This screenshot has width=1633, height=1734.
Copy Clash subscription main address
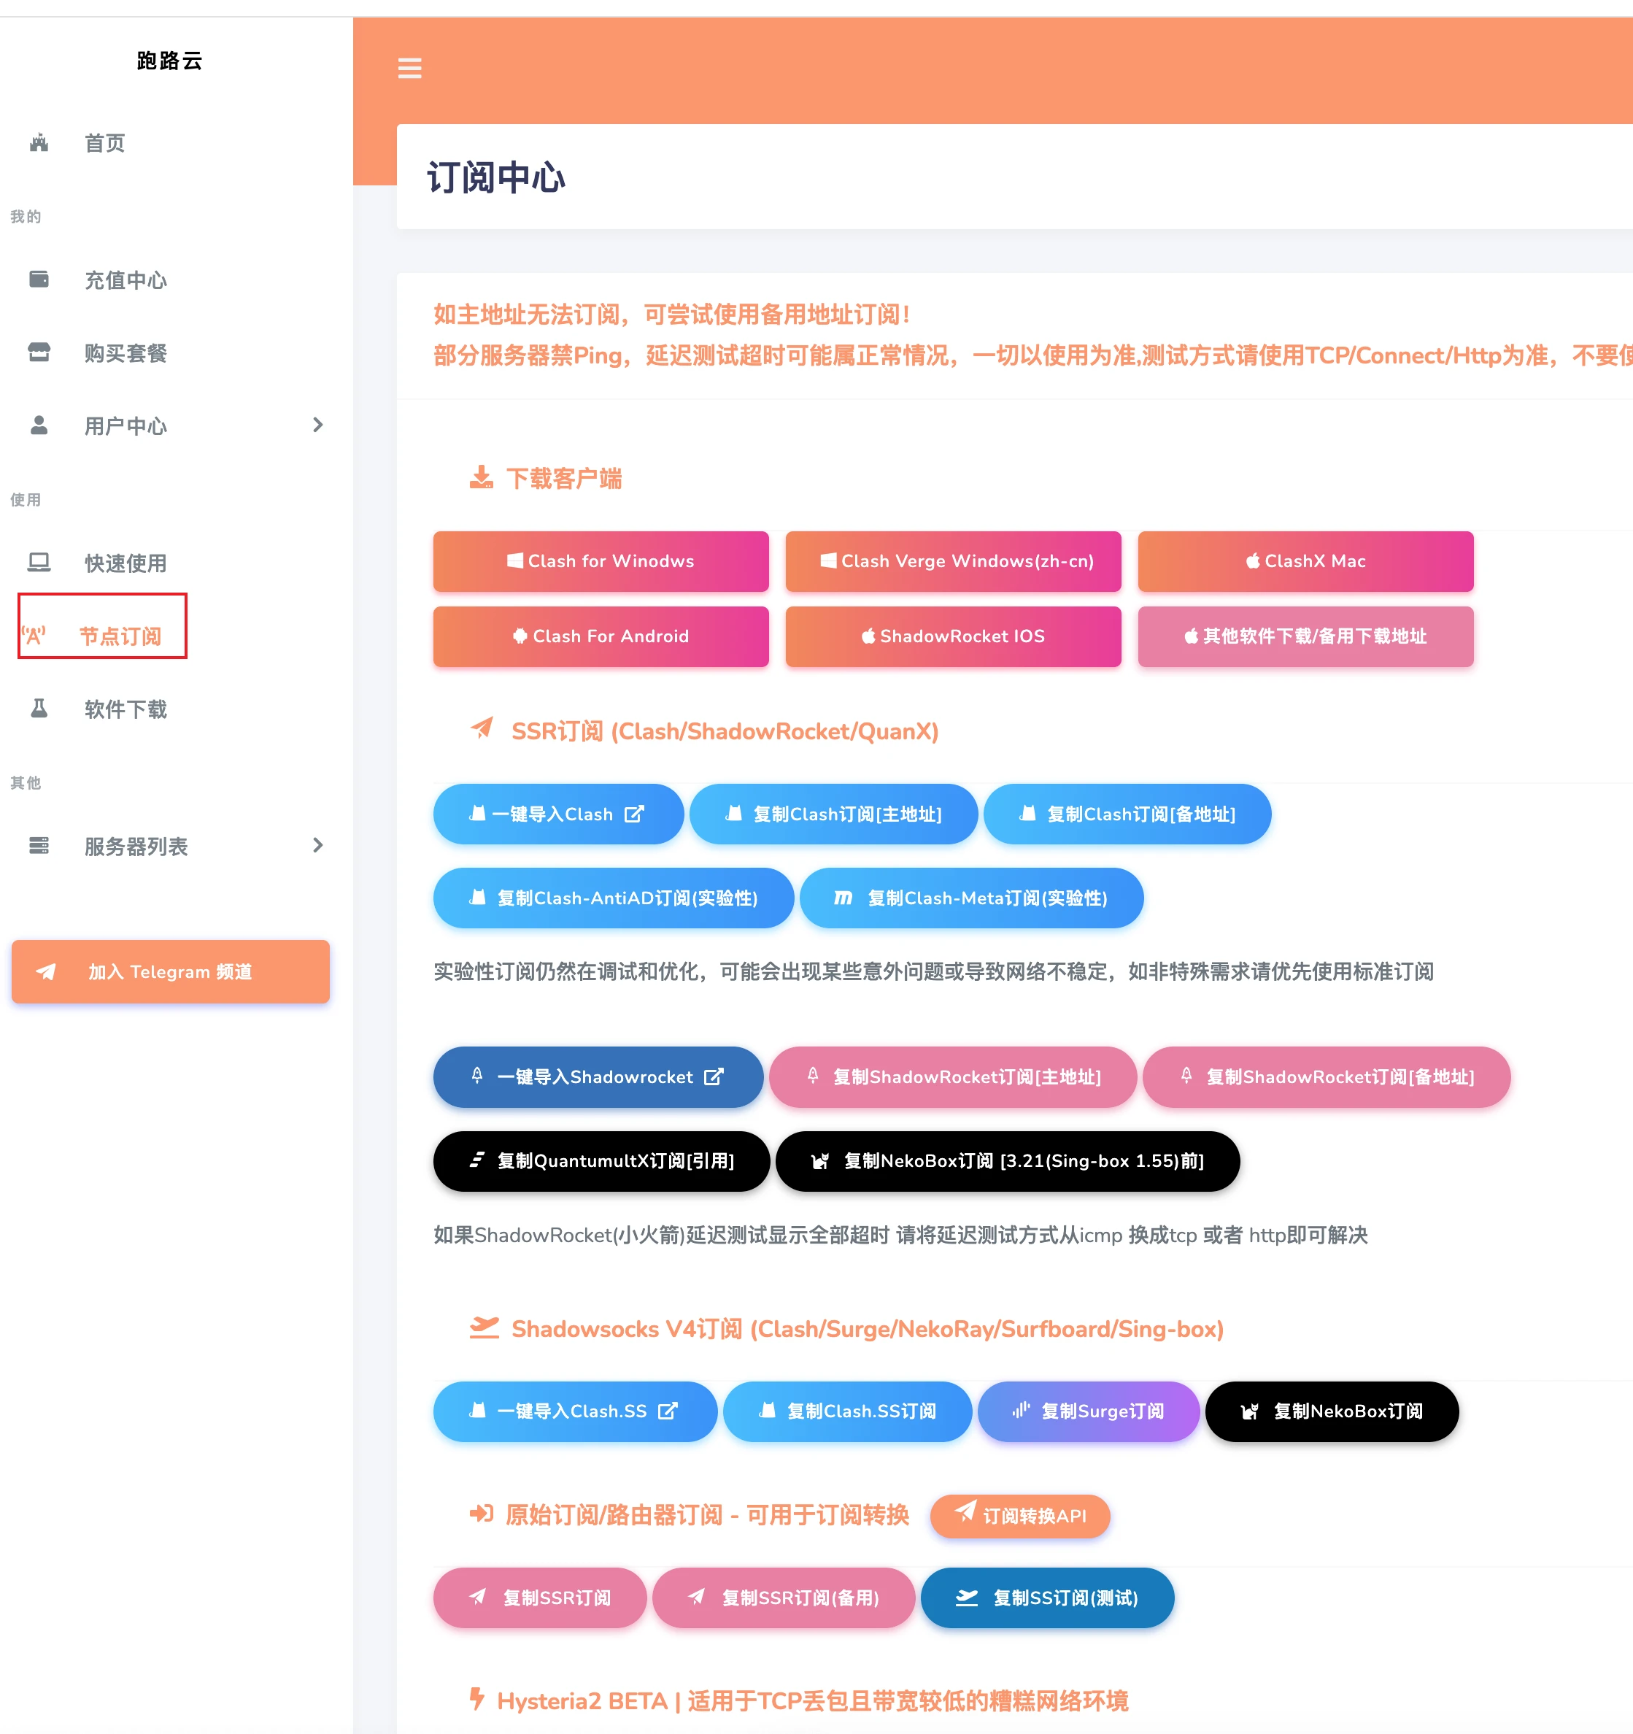pyautogui.click(x=833, y=814)
